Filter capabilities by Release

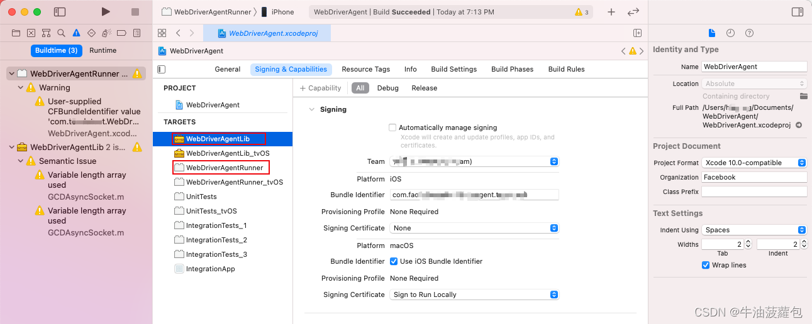425,88
